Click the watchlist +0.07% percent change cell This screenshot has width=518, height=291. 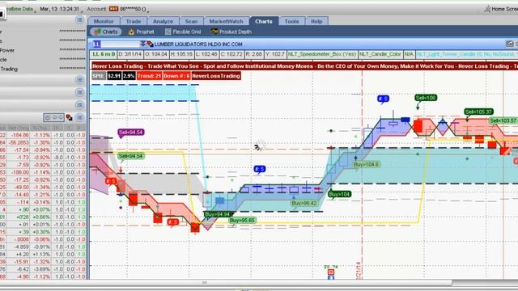pos(41,209)
